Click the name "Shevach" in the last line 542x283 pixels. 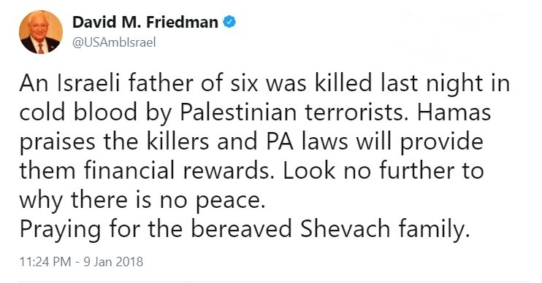click(x=345, y=229)
